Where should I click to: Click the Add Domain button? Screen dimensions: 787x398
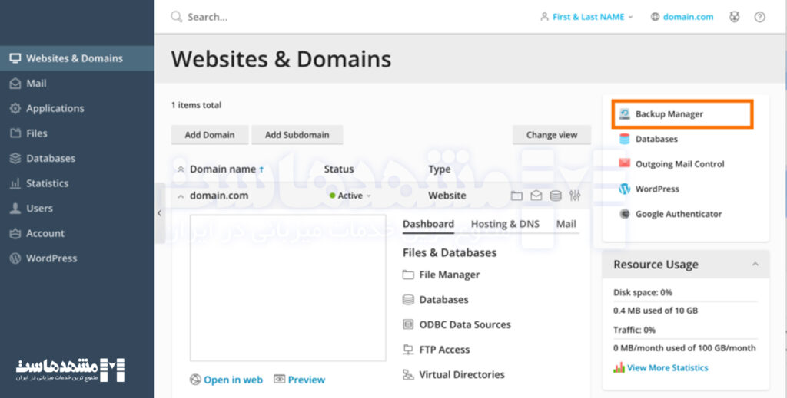[x=210, y=135]
